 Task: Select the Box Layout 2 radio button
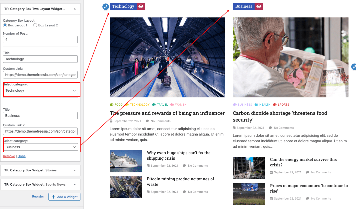point(35,25)
